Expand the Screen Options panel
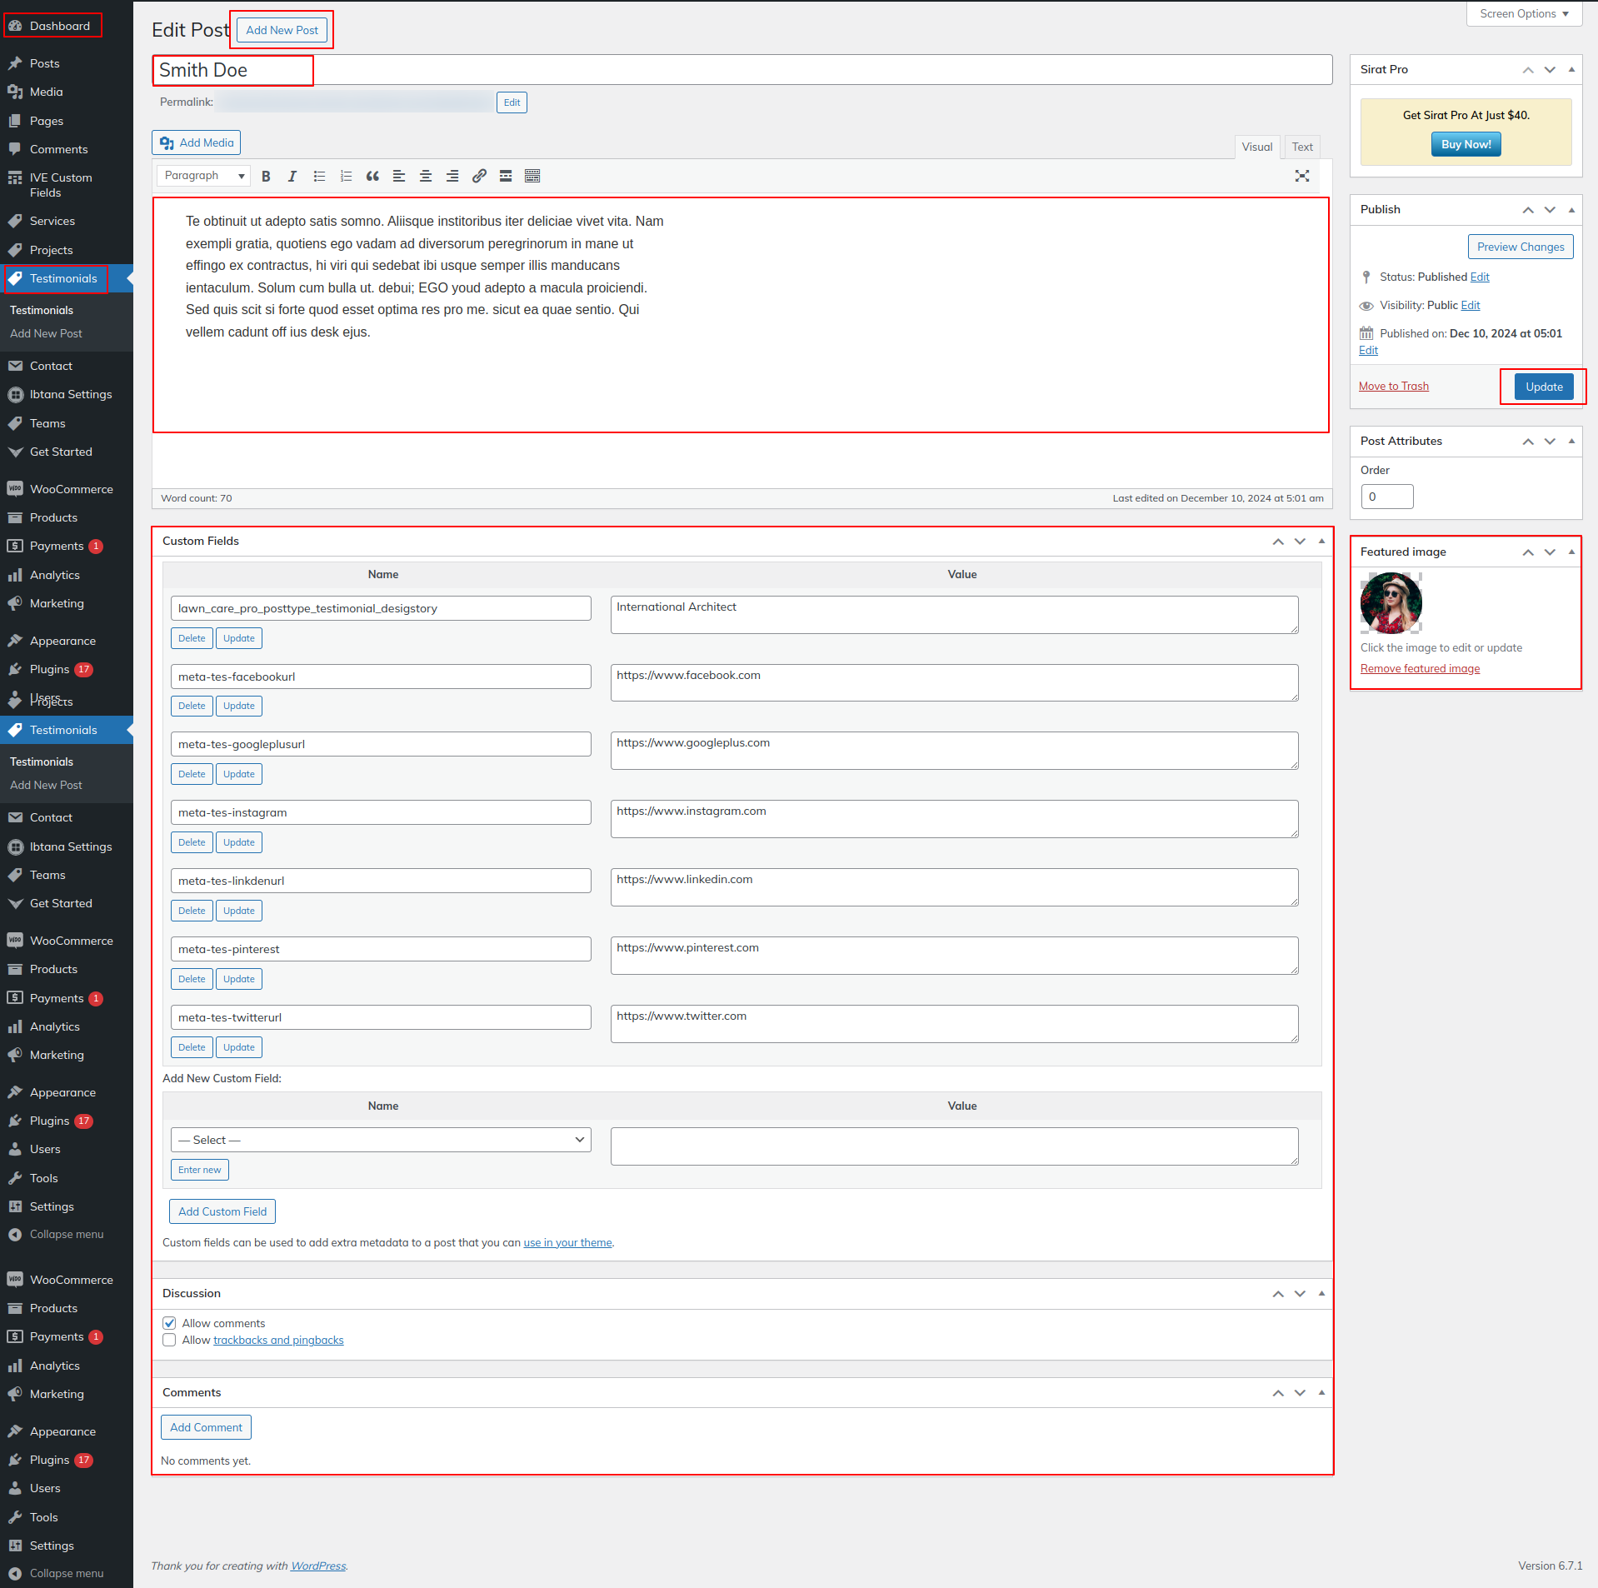 (1523, 14)
